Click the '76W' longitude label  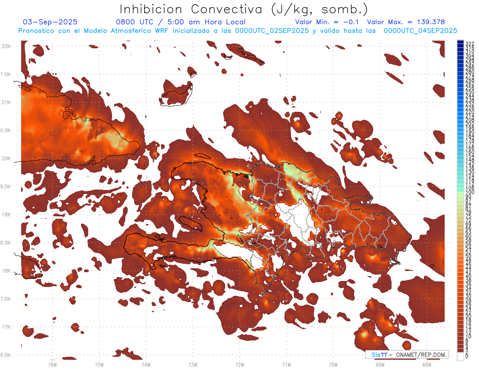[52, 364]
